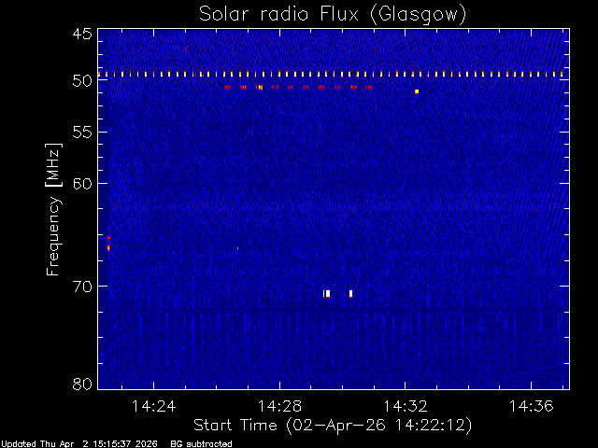
Task: Click the 60 frequency tick label
Action: pos(82,183)
